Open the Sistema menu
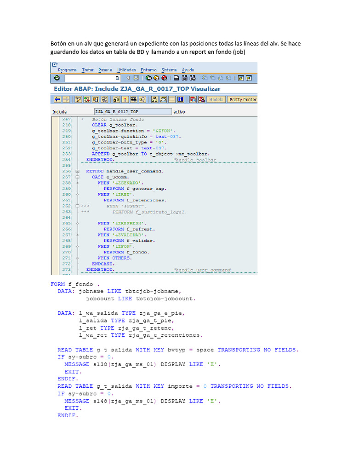Screen dimensions: 353x471 (x=169, y=70)
